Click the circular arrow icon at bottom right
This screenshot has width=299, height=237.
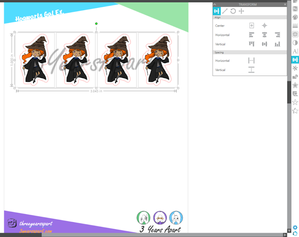click(295, 234)
